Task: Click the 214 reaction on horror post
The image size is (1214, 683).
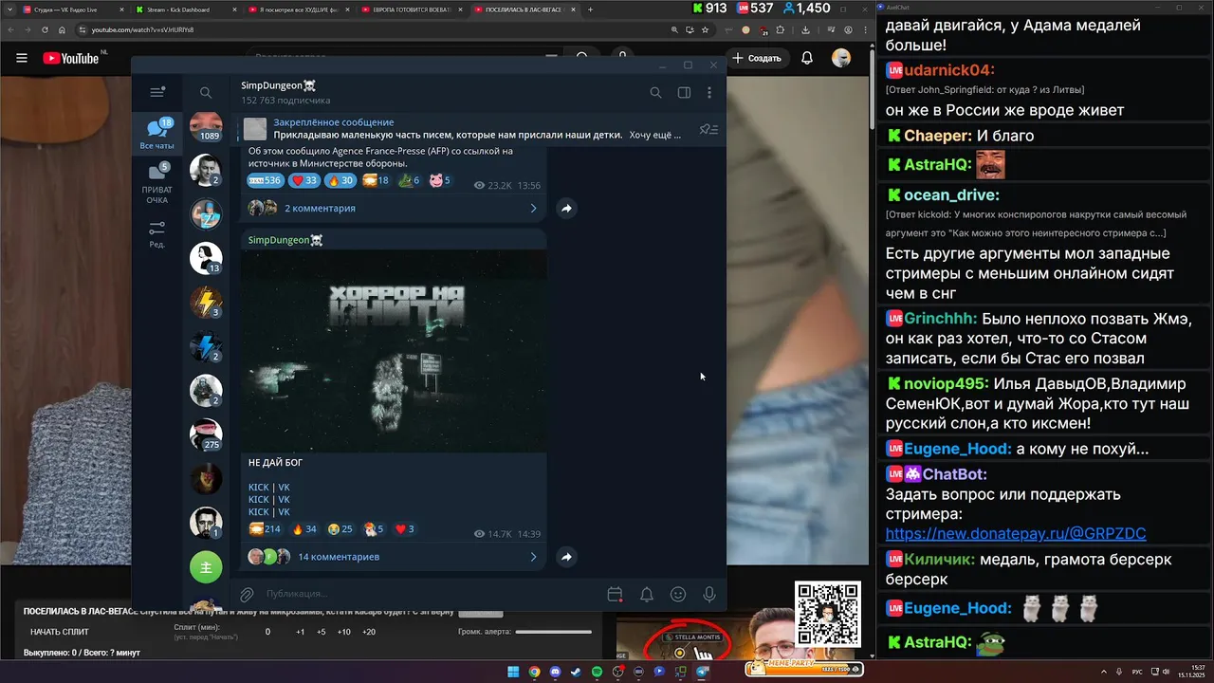Action: coord(266,528)
